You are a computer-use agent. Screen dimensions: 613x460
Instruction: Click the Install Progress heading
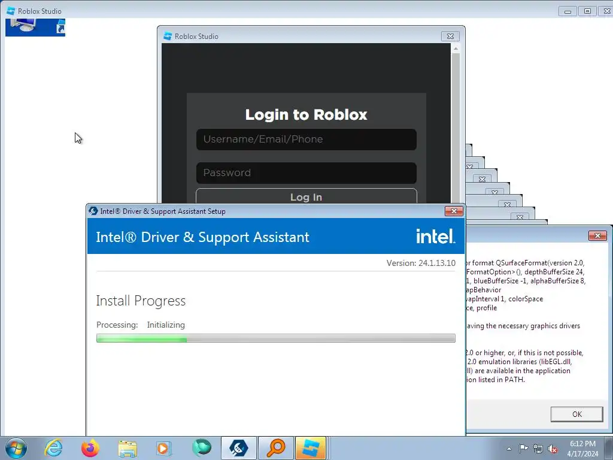coord(141,301)
